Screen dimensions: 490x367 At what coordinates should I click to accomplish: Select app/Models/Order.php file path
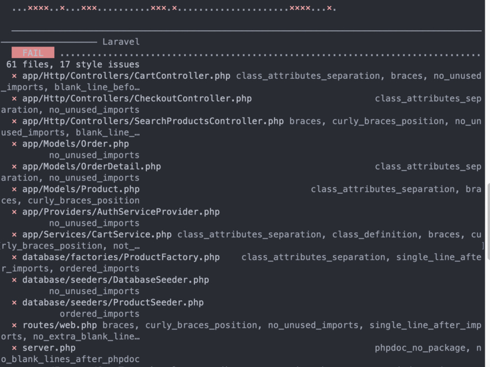(x=75, y=144)
